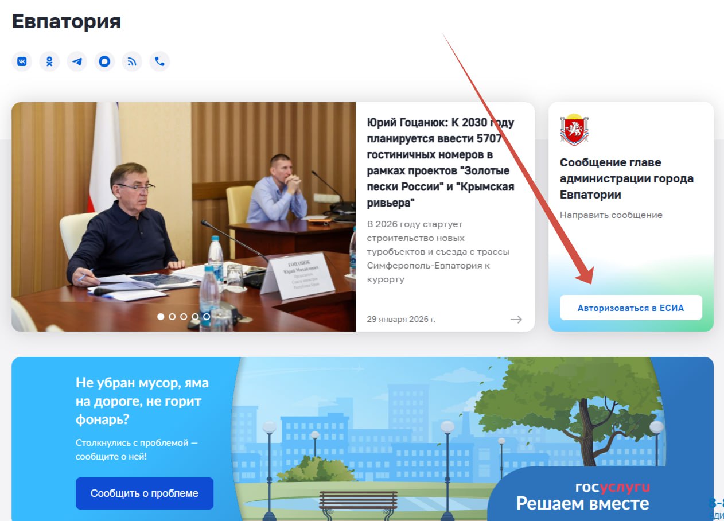Image resolution: width=724 pixels, height=521 pixels.
Task: Click the phone contact icon
Action: [159, 61]
